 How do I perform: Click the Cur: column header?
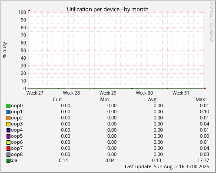tap(57, 99)
